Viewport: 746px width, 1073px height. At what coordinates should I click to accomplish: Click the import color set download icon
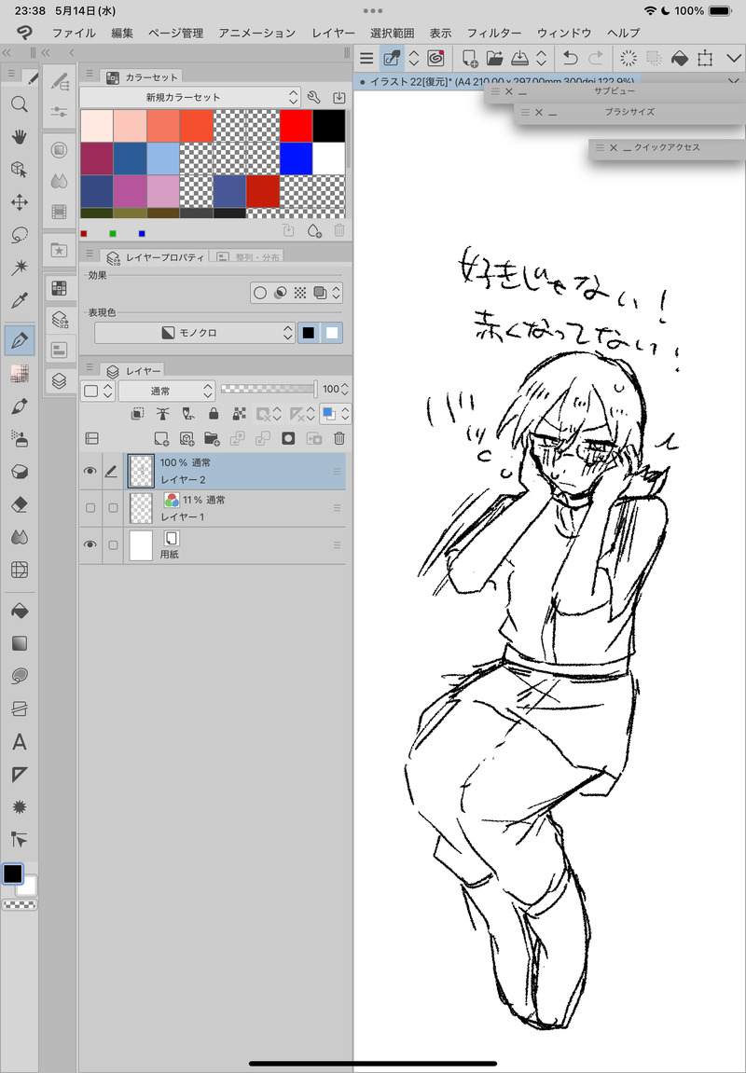click(x=338, y=97)
